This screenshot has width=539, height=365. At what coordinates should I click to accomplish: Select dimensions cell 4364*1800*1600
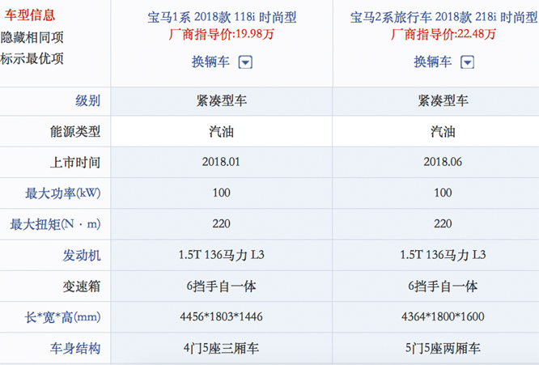point(443,316)
